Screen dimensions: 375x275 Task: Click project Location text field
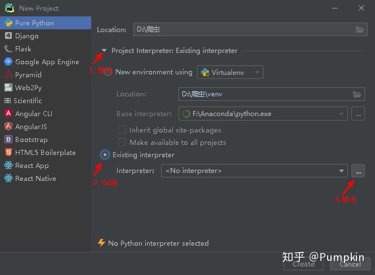tap(251, 29)
